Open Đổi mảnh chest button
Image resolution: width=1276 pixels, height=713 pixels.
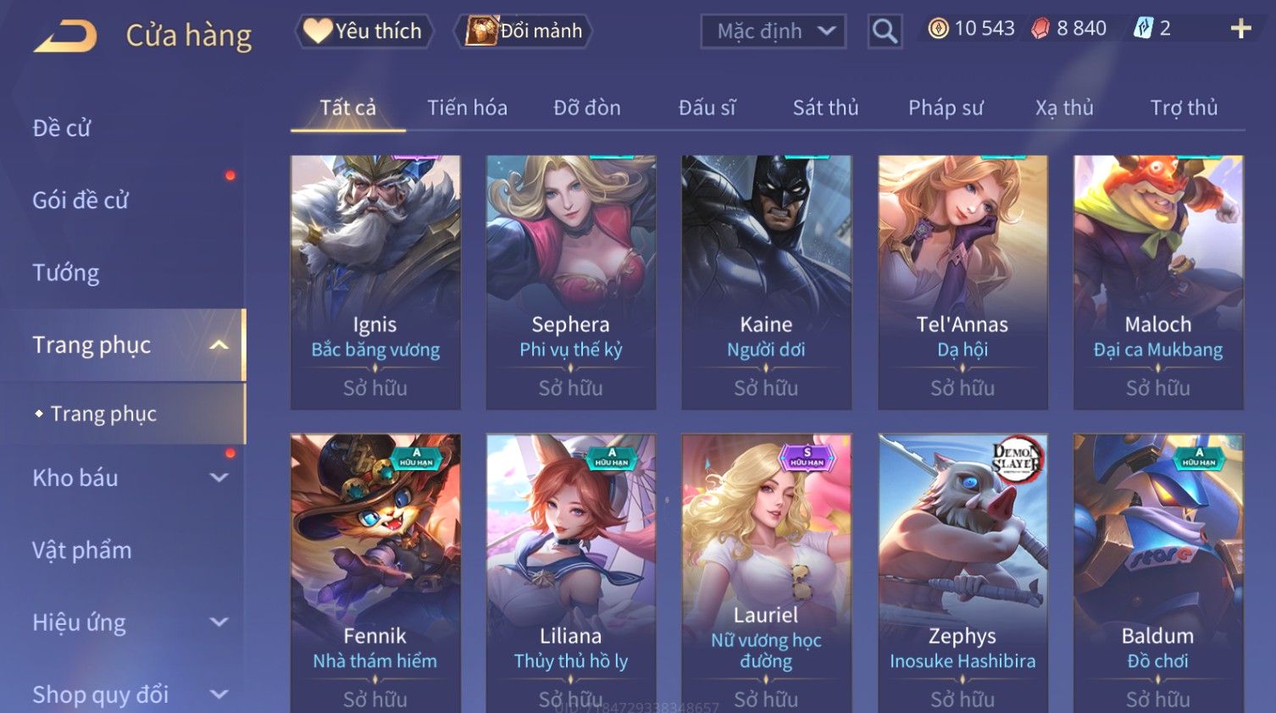524,31
